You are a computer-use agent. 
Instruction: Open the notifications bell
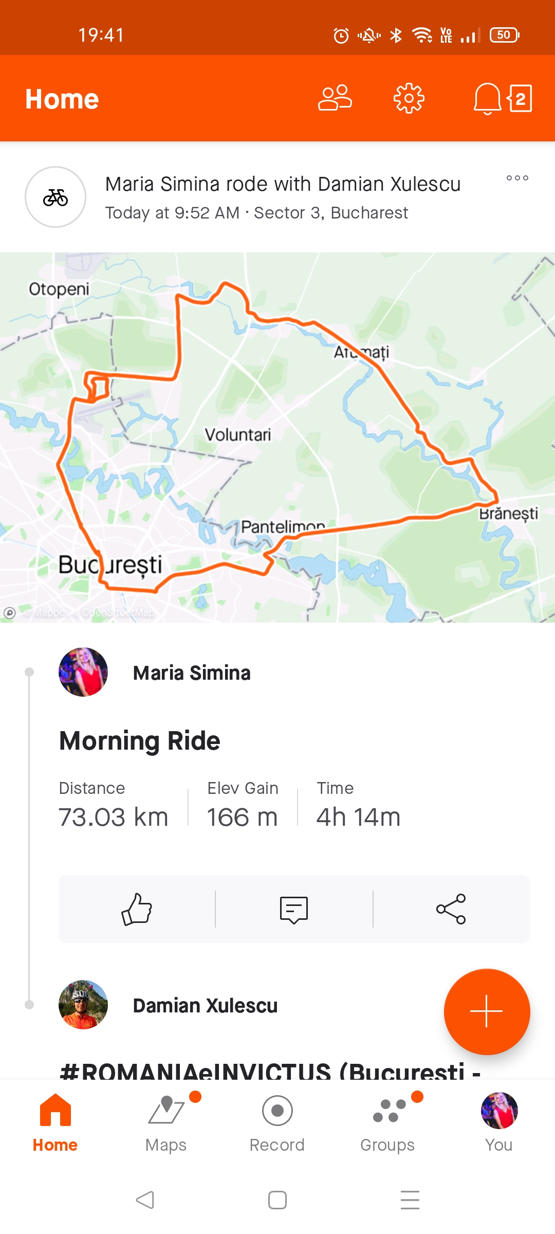click(x=487, y=98)
